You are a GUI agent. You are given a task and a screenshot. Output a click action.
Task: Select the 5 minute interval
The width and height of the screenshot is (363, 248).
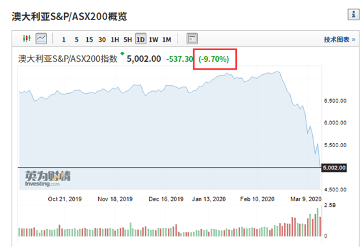77,40
